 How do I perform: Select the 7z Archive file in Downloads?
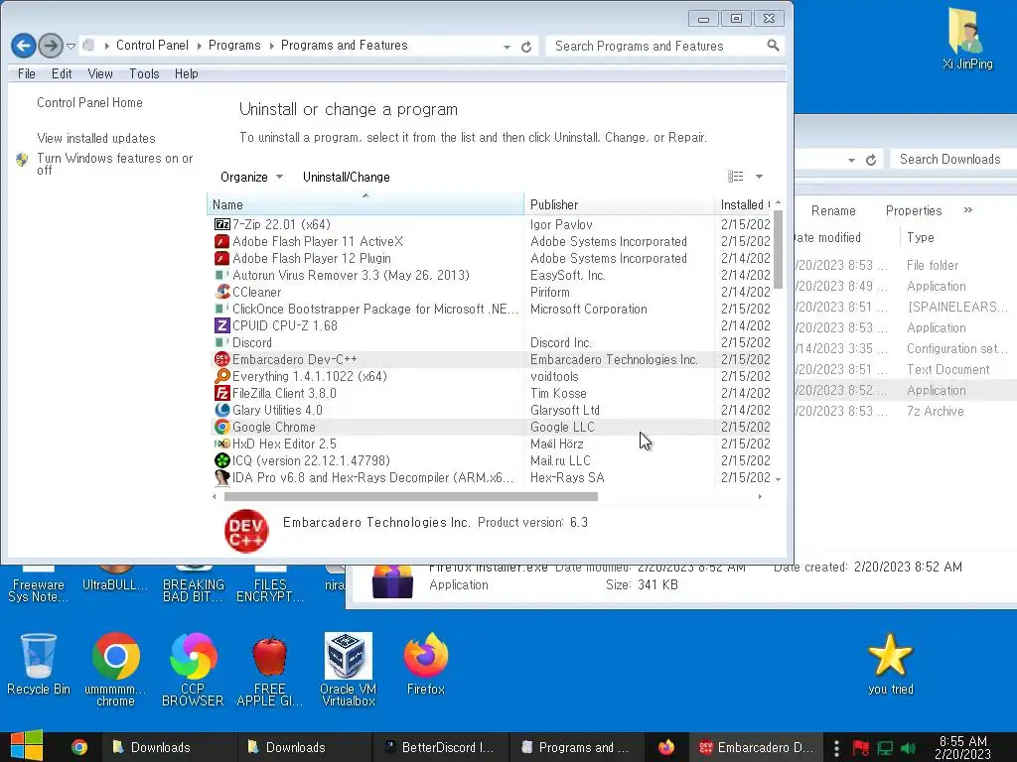click(935, 411)
